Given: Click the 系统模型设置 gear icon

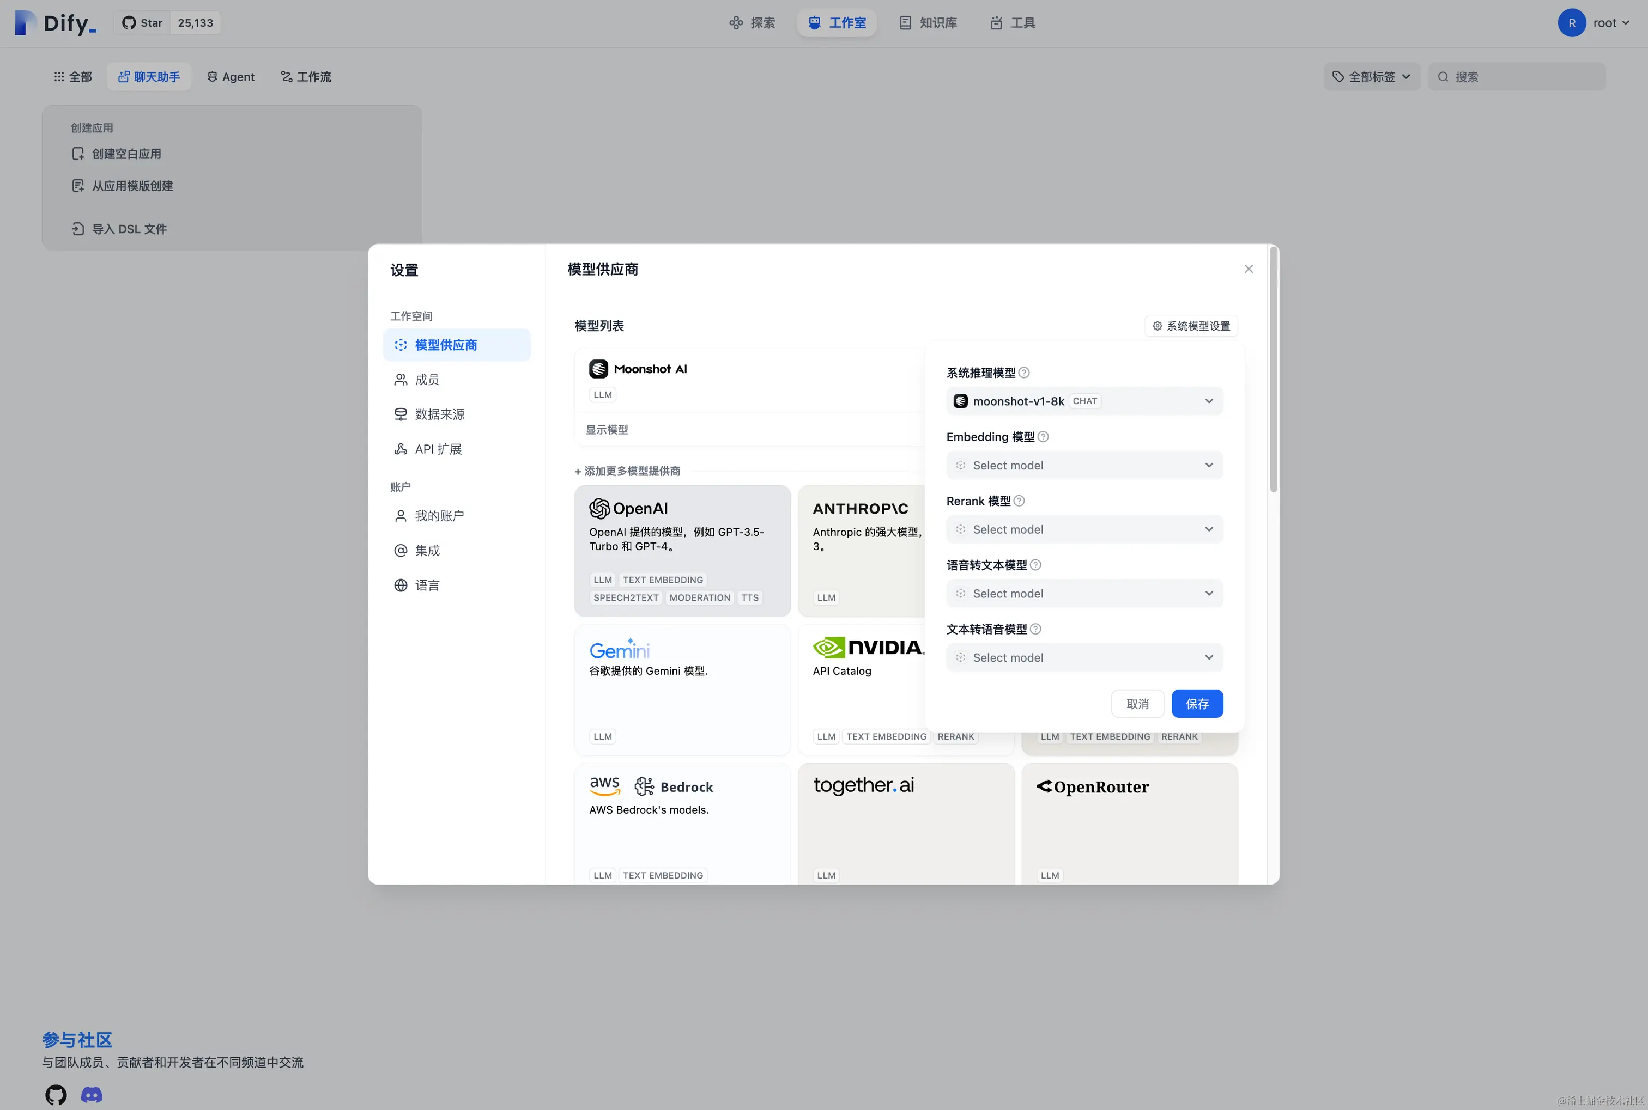Looking at the screenshot, I should point(1157,326).
